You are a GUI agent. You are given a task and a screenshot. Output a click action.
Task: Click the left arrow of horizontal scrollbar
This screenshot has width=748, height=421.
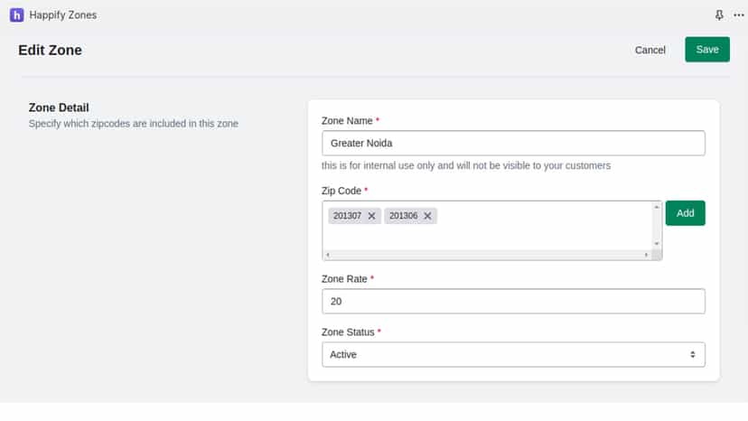pyautogui.click(x=328, y=255)
